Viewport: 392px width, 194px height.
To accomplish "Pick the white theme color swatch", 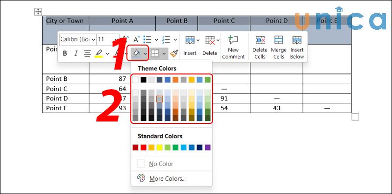I will (136, 80).
